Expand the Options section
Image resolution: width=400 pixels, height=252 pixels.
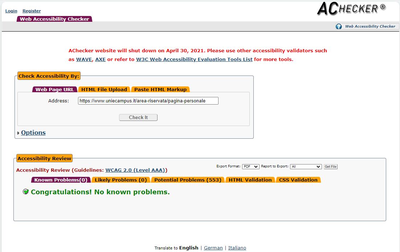(x=33, y=133)
